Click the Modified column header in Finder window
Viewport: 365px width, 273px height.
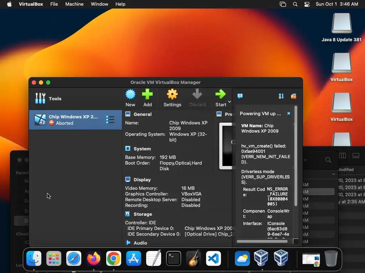point(346,170)
